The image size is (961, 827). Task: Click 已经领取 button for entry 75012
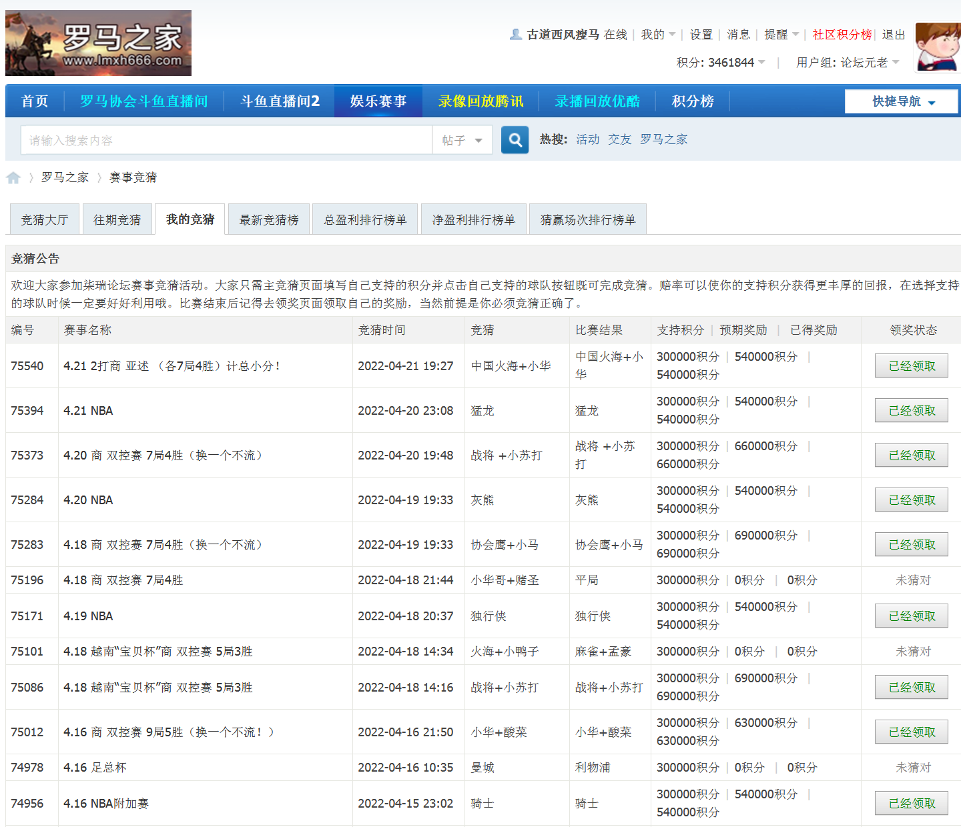[x=912, y=732]
